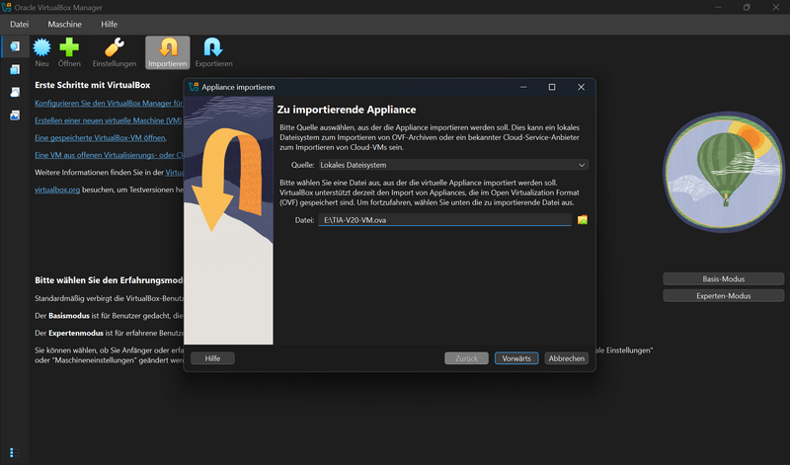Click the Datei path input field
This screenshot has width=790, height=465.
444,219
